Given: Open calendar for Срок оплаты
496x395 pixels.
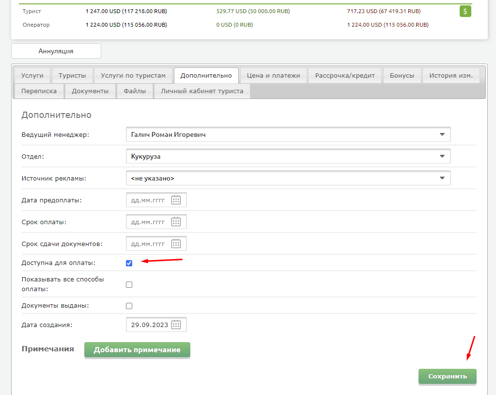Looking at the screenshot, I should point(176,222).
